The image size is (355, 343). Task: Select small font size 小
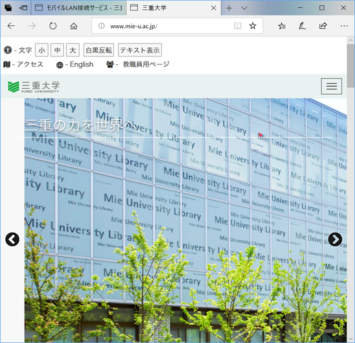41,50
